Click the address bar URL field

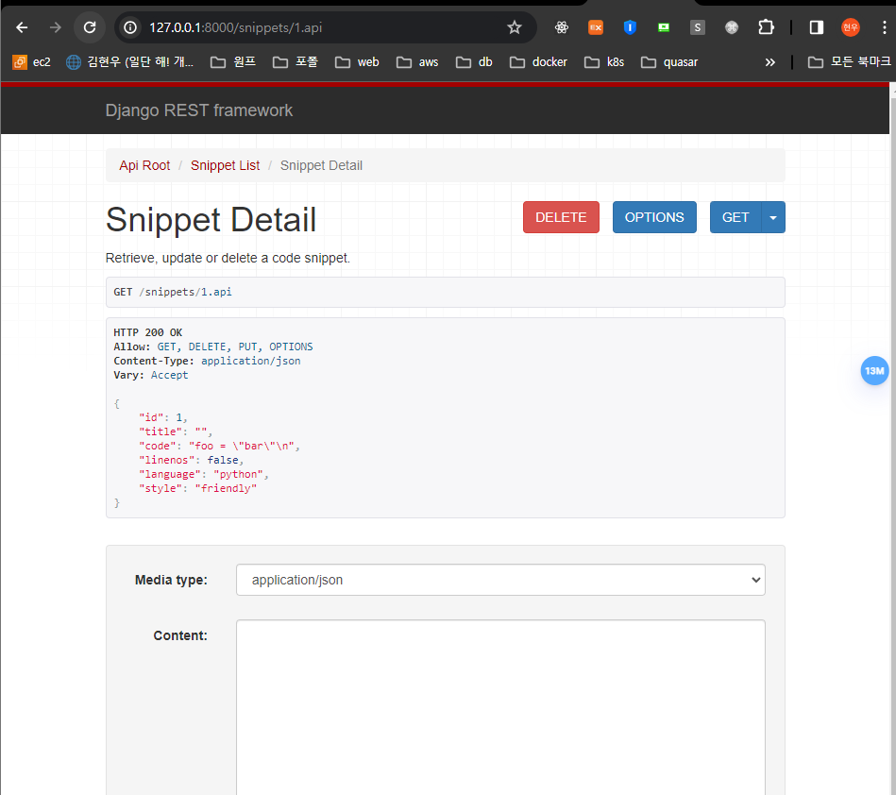coord(326,27)
